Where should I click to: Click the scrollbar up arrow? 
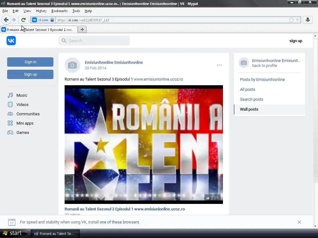point(315,36)
